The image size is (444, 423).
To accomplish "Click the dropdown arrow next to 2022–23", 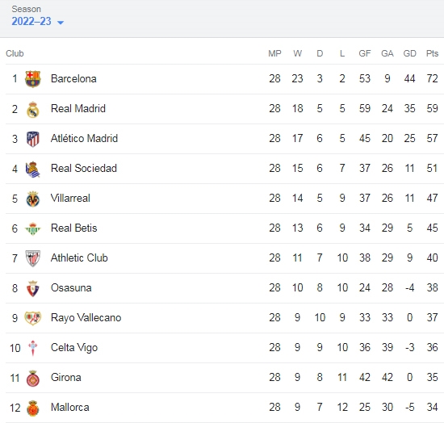I will 61,23.
